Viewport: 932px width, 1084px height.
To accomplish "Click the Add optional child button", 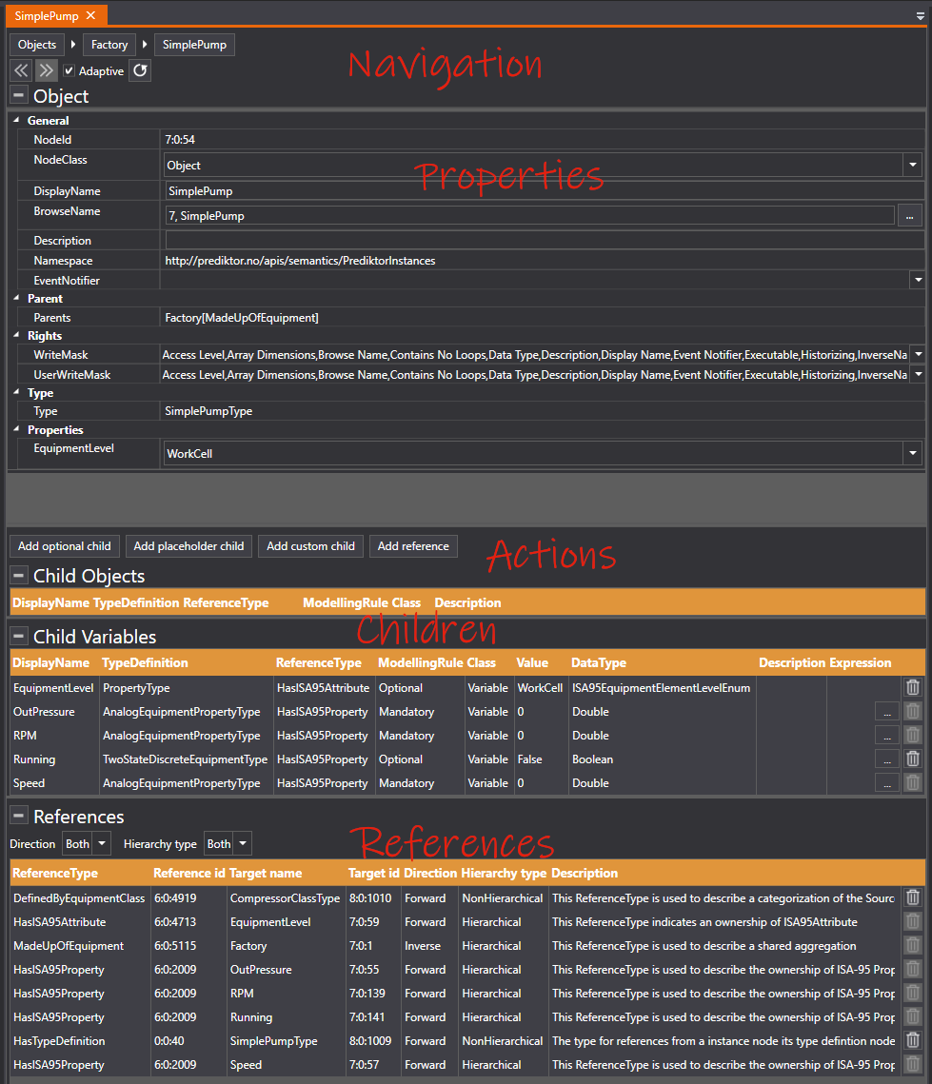I will [x=65, y=546].
